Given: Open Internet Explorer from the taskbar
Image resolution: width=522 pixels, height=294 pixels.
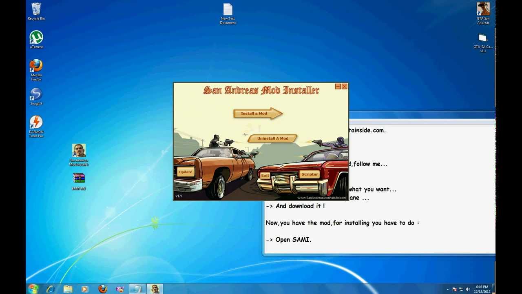Looking at the screenshot, I should [51, 289].
